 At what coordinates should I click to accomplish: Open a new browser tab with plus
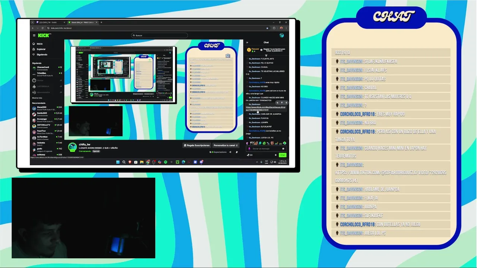(101, 22)
